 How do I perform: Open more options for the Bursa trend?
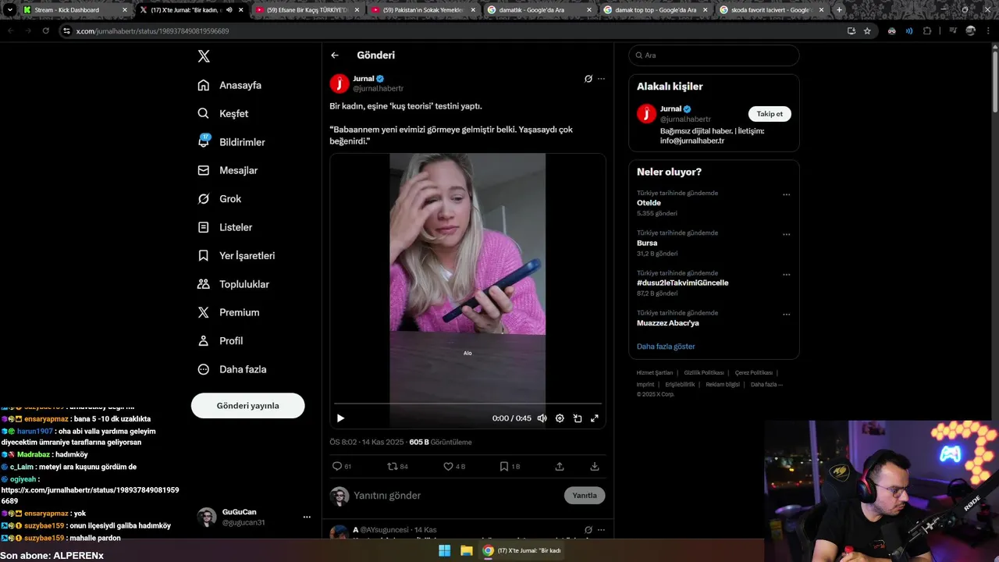pyautogui.click(x=786, y=234)
